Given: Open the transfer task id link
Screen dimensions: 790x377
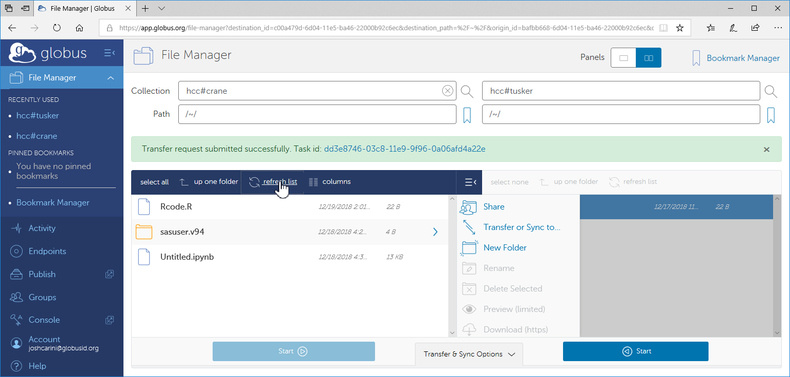Looking at the screenshot, I should 405,149.
